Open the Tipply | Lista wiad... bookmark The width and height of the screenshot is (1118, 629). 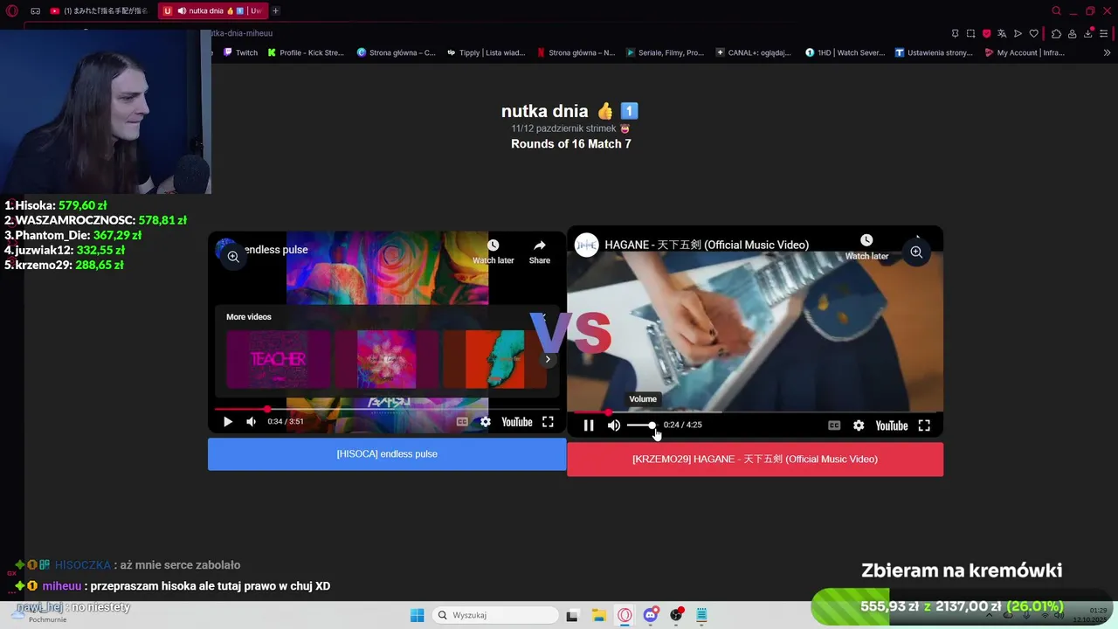tap(486, 52)
